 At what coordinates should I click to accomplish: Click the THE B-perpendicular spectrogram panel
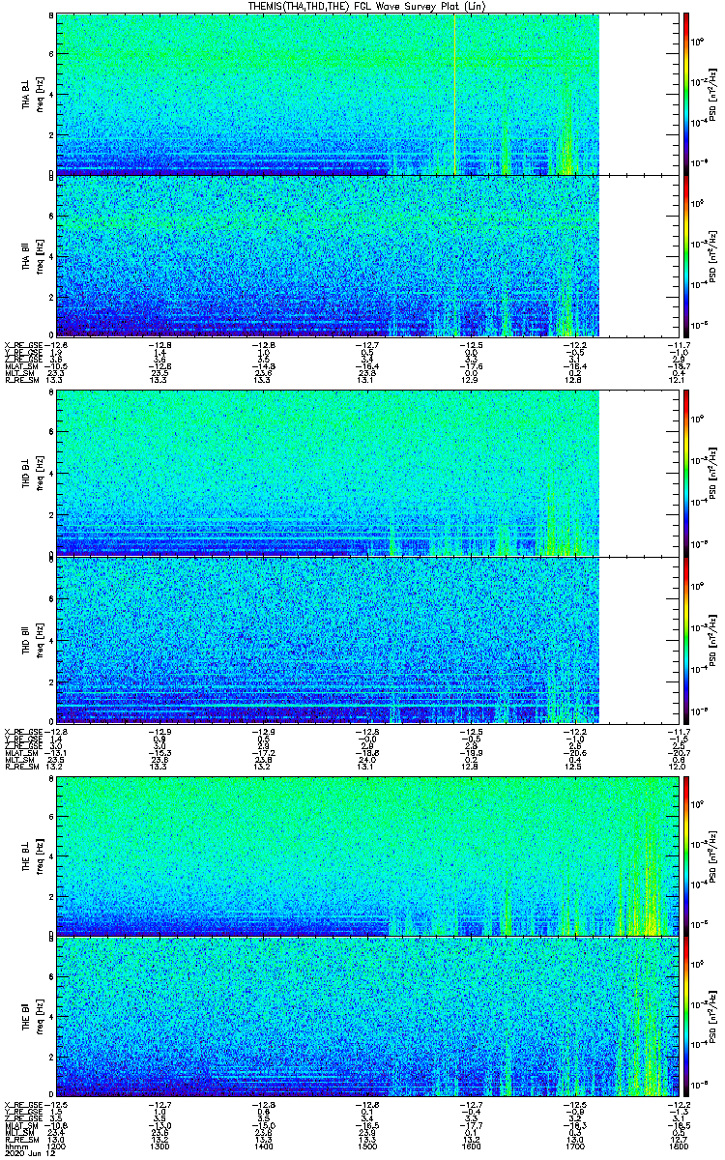point(366,855)
